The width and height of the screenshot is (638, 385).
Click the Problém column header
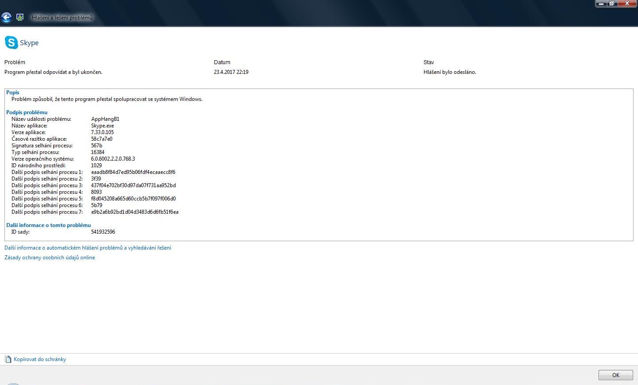(x=15, y=62)
